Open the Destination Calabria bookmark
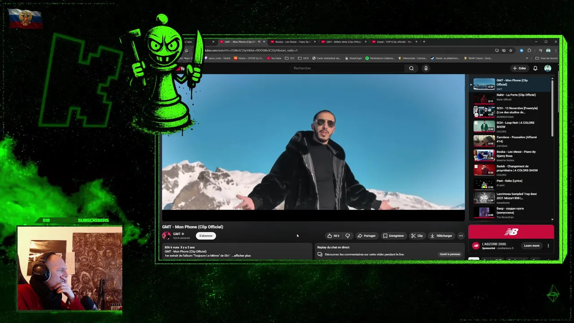Screen dimensions: 574x323 click(x=380, y=58)
